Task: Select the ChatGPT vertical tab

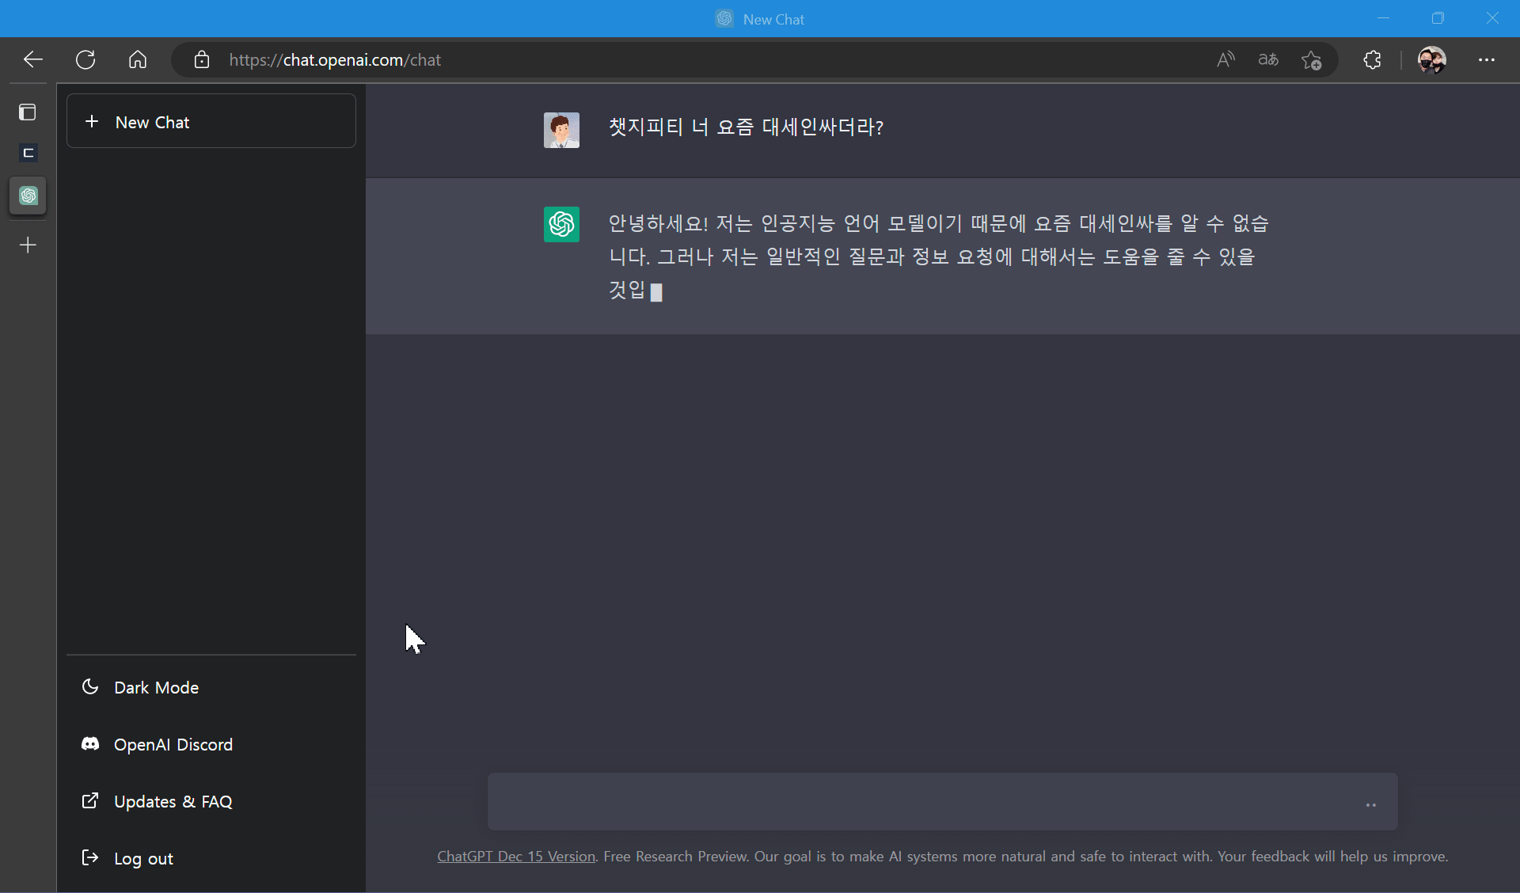Action: 28,196
